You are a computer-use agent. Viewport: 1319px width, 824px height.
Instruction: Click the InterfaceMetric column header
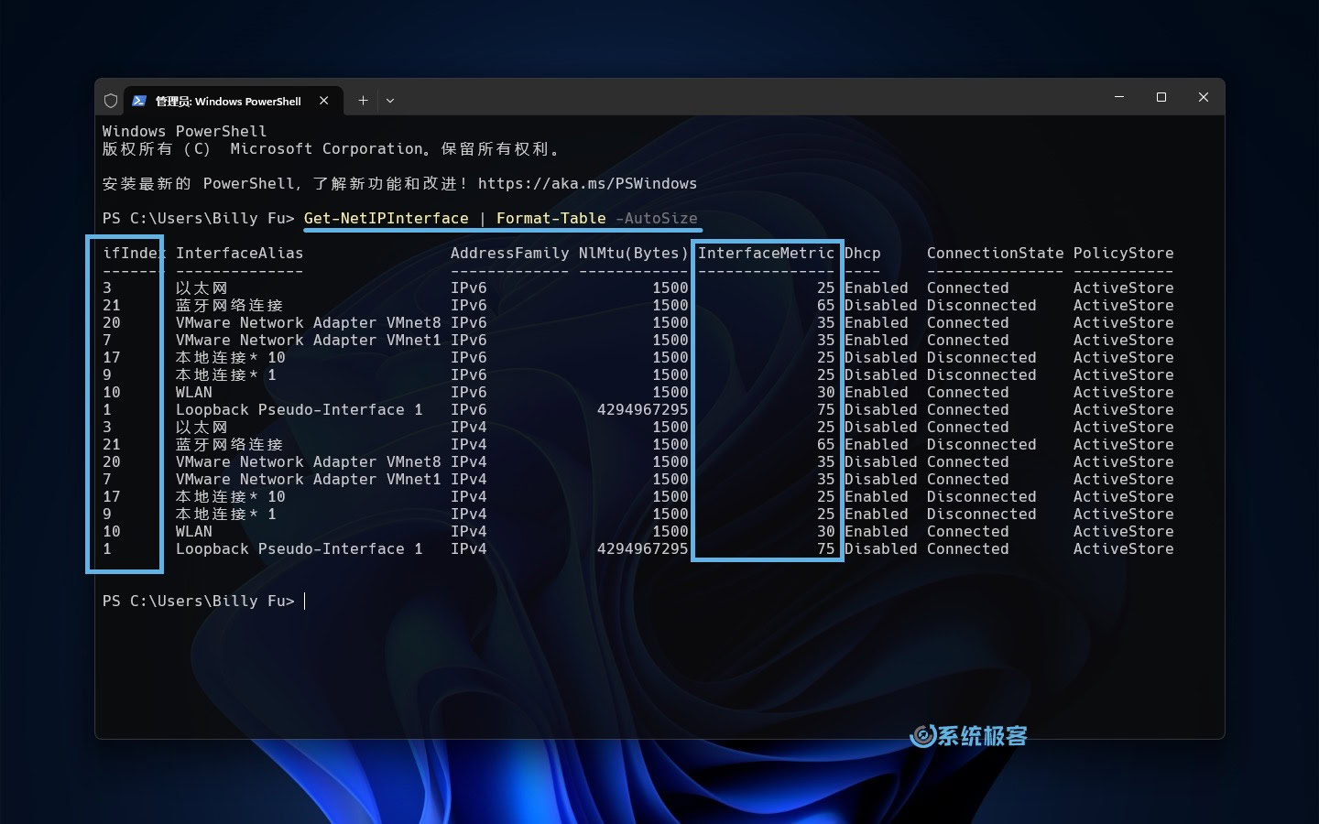[766, 253]
